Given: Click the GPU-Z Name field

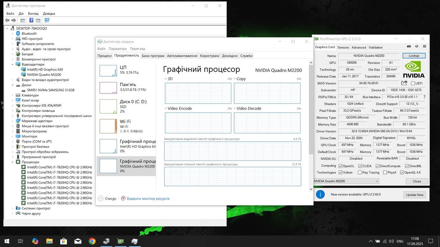Looking at the screenshot, I should point(369,56).
